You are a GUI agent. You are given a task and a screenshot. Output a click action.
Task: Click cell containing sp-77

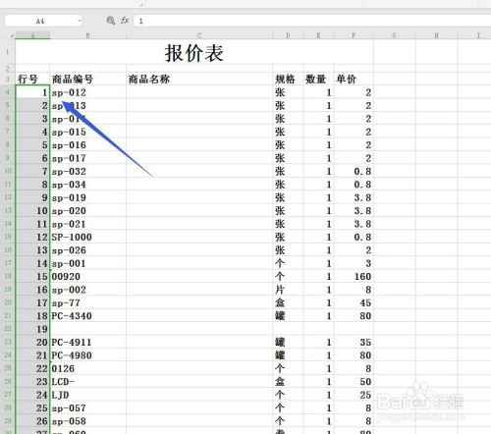coord(87,302)
